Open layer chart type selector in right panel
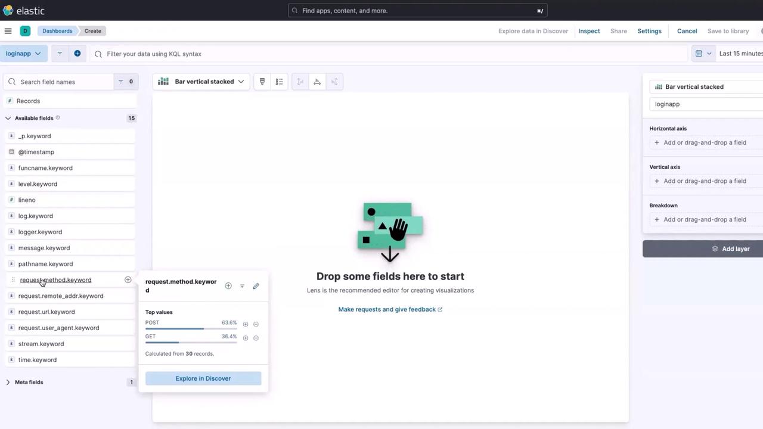The width and height of the screenshot is (763, 429). pos(706,87)
